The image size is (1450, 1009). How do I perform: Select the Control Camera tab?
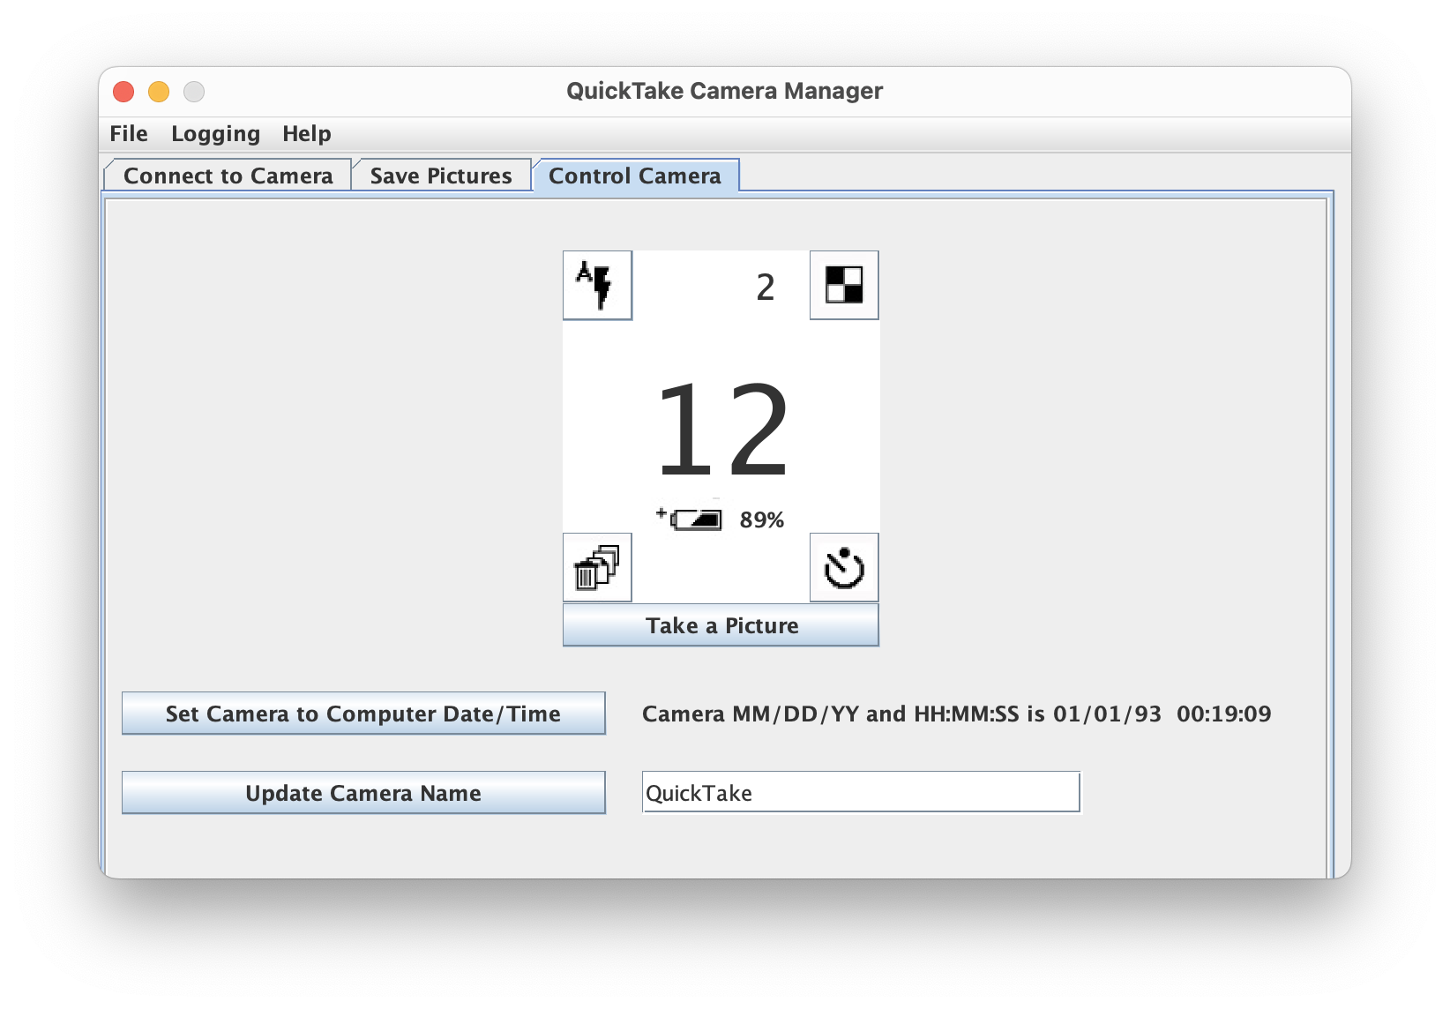point(634,176)
